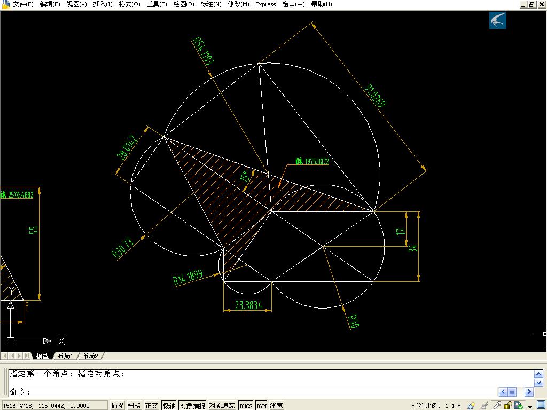The image size is (547, 410).
Task: Jump to last layout tab arrow
Action: [x=27, y=356]
